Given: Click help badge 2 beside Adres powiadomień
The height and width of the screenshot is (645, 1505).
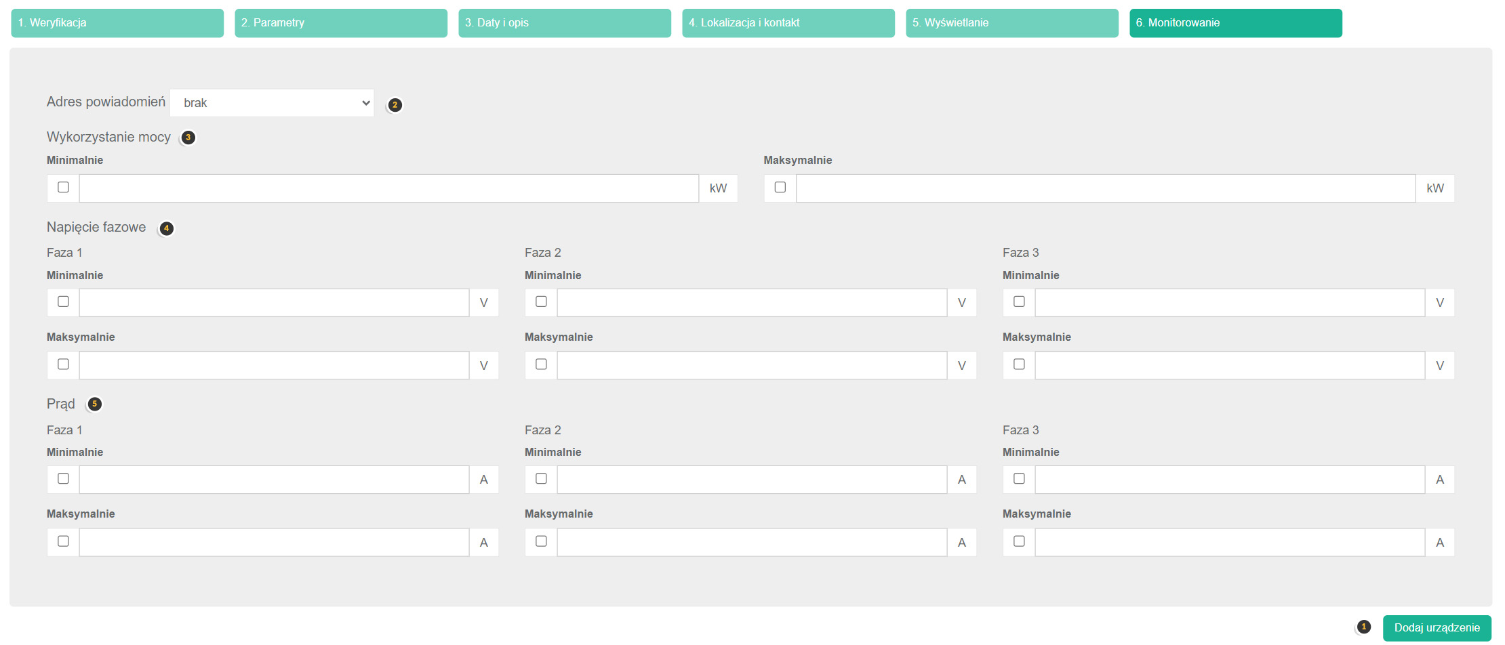Looking at the screenshot, I should [x=395, y=105].
